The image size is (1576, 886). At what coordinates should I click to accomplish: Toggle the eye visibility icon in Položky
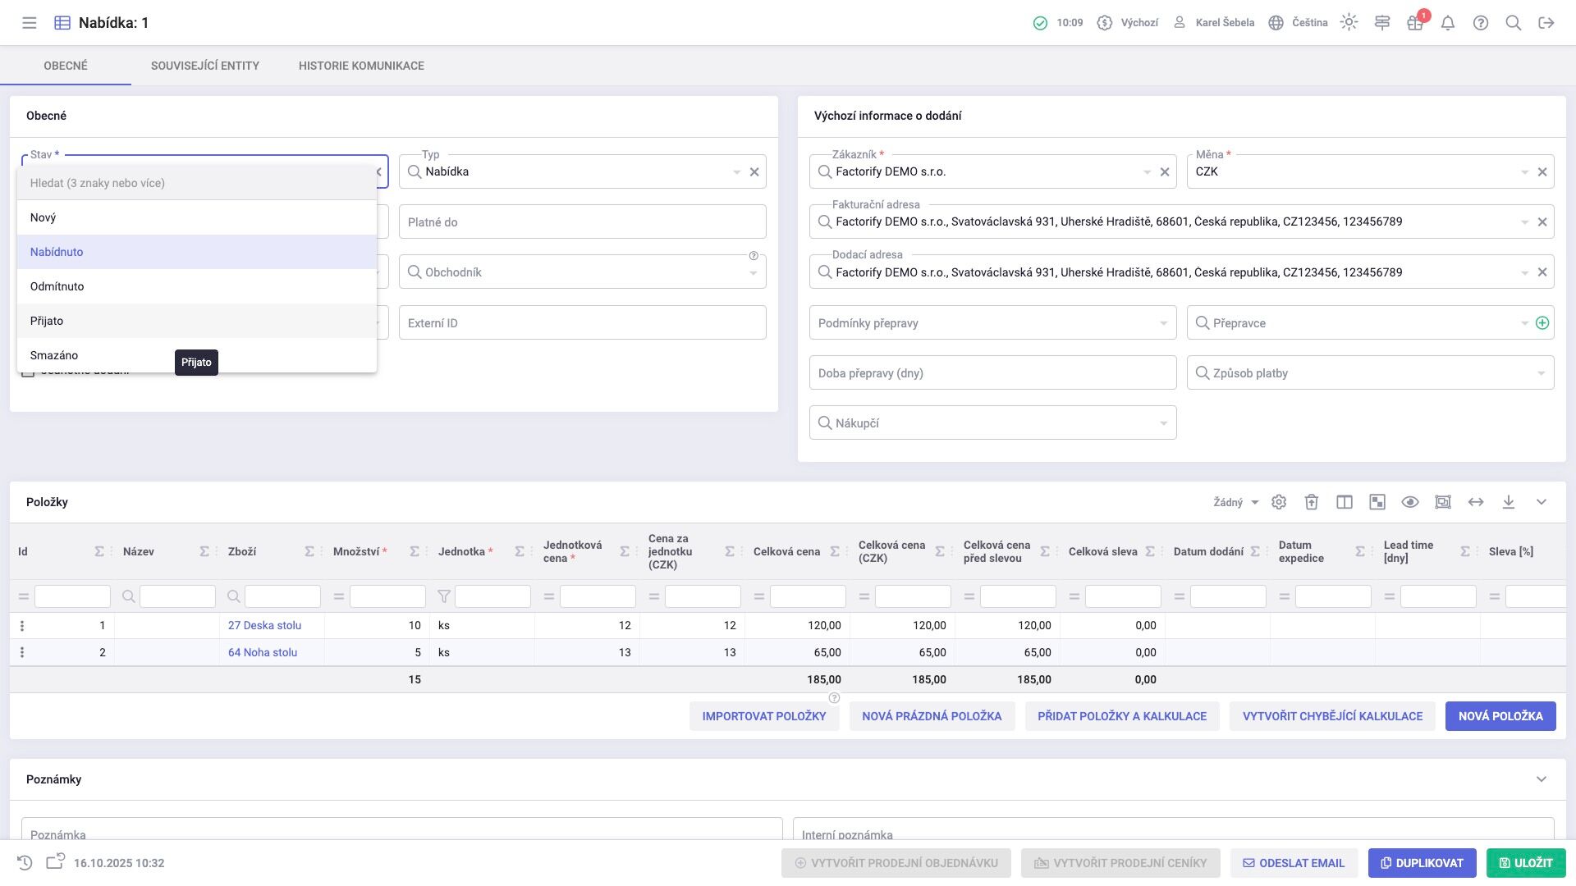tap(1410, 502)
